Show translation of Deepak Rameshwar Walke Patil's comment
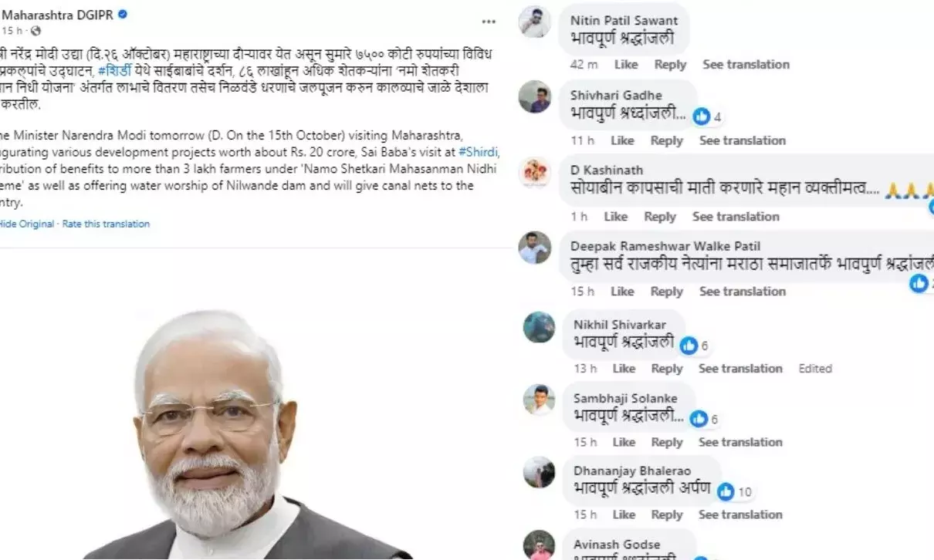This screenshot has height=560, width=934. pyautogui.click(x=743, y=292)
